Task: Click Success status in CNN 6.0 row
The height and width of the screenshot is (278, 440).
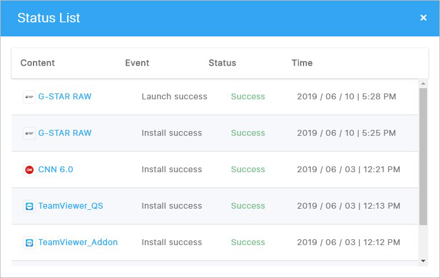Action: [248, 169]
